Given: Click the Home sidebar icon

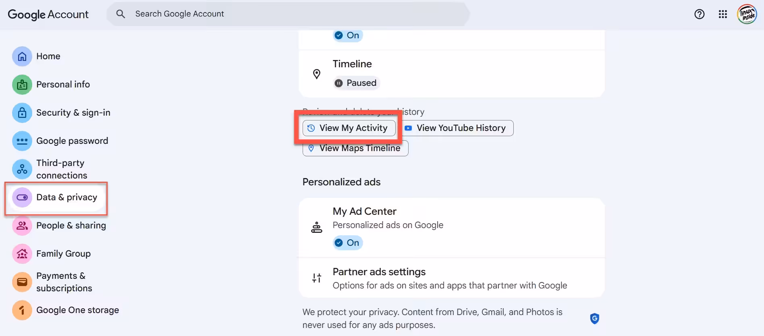Looking at the screenshot, I should point(22,56).
